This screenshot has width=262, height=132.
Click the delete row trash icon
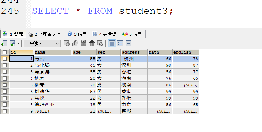click(x=92, y=43)
